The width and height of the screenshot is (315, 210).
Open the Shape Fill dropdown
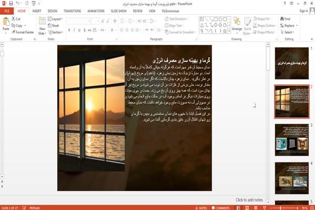tap(262, 19)
